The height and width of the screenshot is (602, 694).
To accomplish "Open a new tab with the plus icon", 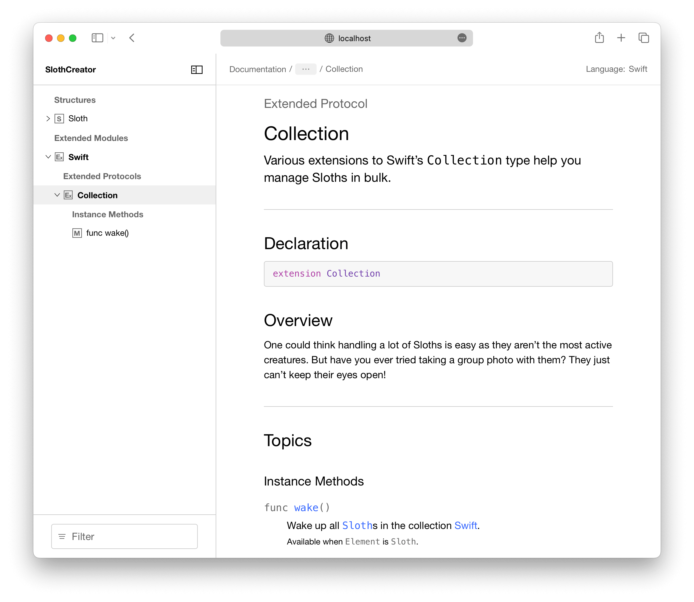I will coord(621,38).
